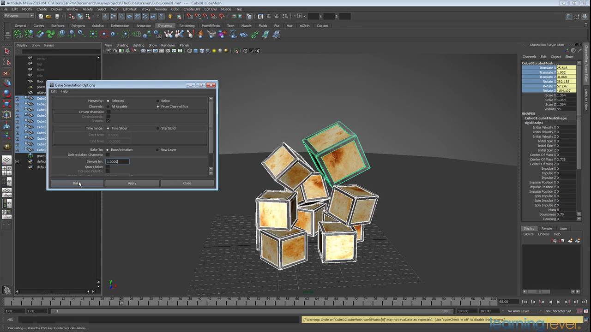Create new scene icon in status line
The image size is (591, 332).
click(41, 16)
